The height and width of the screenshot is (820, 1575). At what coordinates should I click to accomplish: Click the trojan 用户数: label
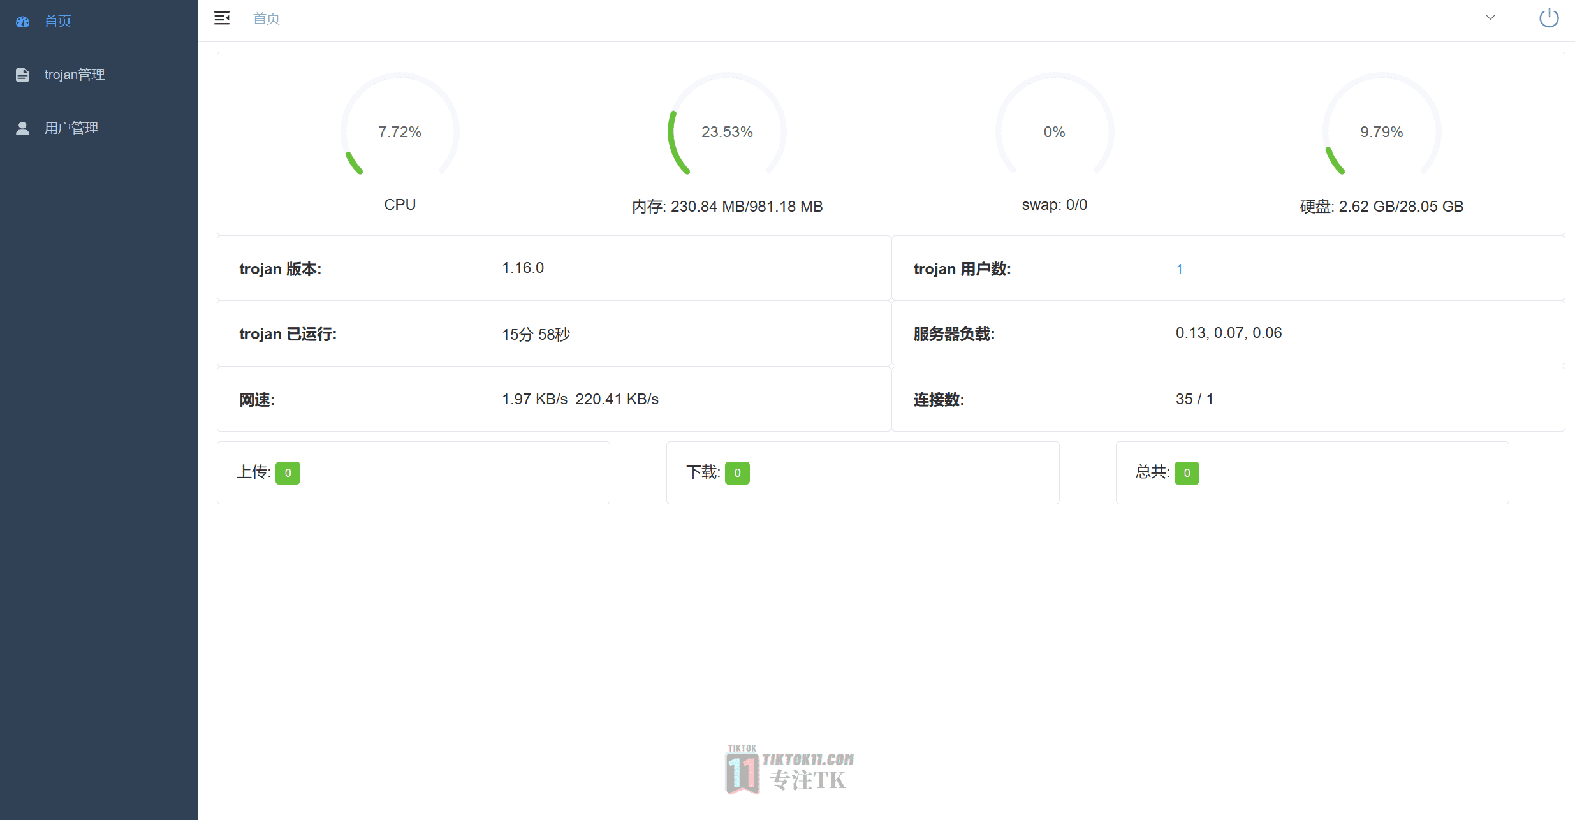pyautogui.click(x=962, y=269)
